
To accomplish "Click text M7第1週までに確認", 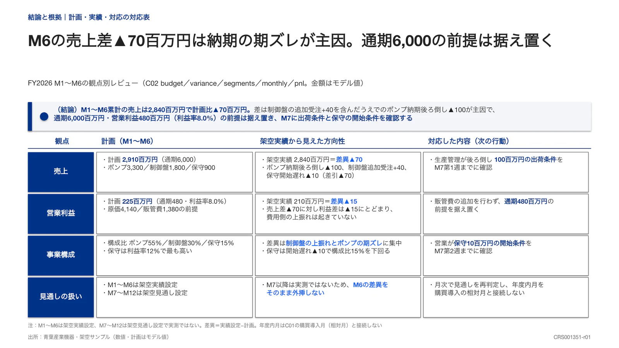I will pyautogui.click(x=463, y=168).
